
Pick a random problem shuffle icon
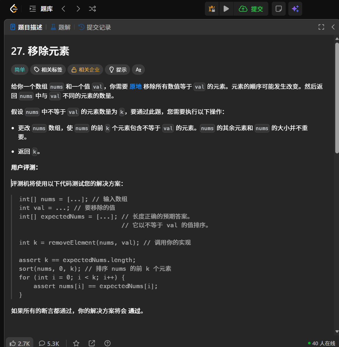pyautogui.click(x=92, y=9)
